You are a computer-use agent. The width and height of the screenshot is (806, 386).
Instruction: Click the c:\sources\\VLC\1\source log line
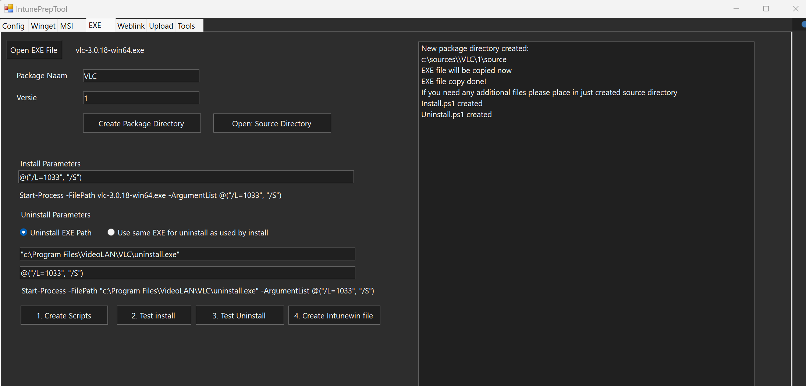[464, 59]
